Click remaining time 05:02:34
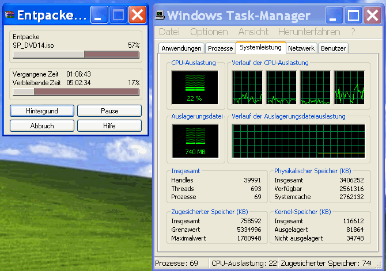The height and width of the screenshot is (271, 386). click(x=78, y=83)
